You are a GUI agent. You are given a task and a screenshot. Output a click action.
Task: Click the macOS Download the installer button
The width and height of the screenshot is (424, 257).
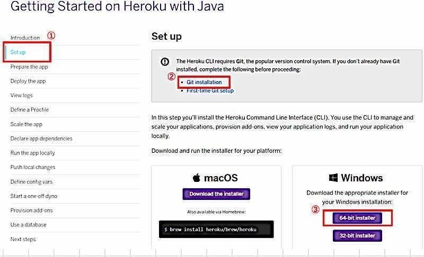tap(216, 194)
